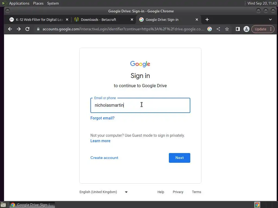This screenshot has width=278, height=208.
Task: Click the Applications menu logo icon
Action: (5, 3)
